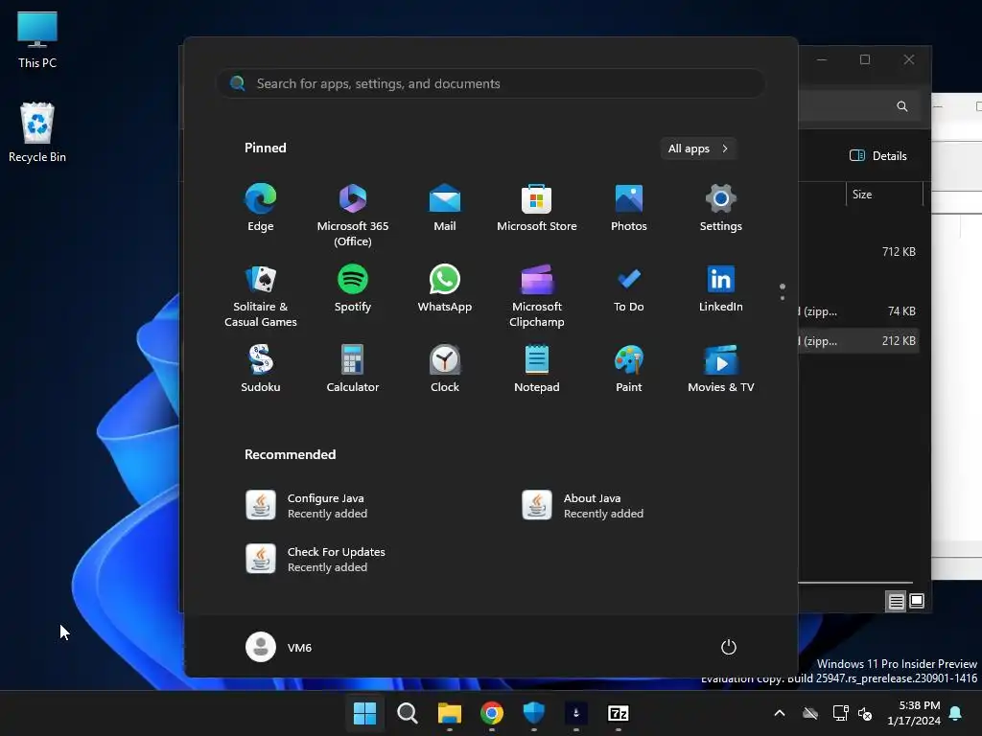This screenshot has height=736, width=982.
Task: Show All apps list
Action: pos(698,149)
